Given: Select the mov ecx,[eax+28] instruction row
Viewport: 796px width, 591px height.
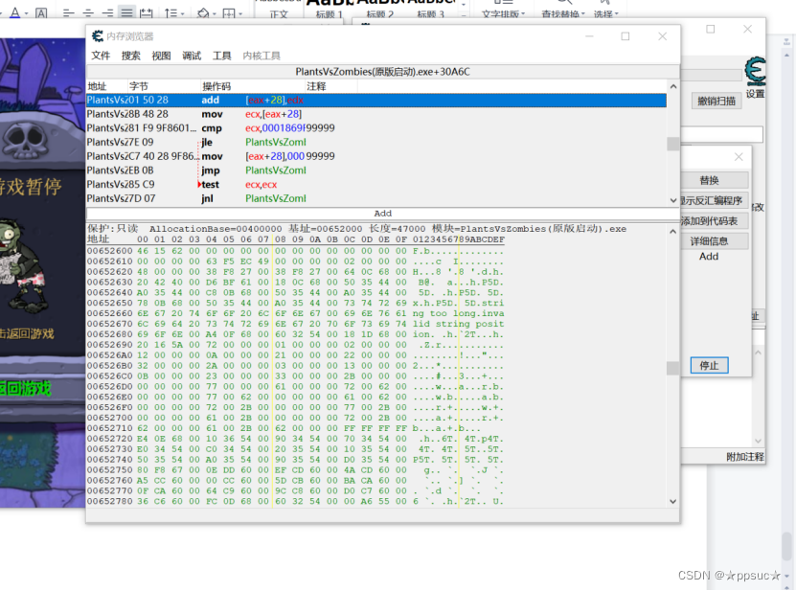Looking at the screenshot, I should pyautogui.click(x=376, y=114).
